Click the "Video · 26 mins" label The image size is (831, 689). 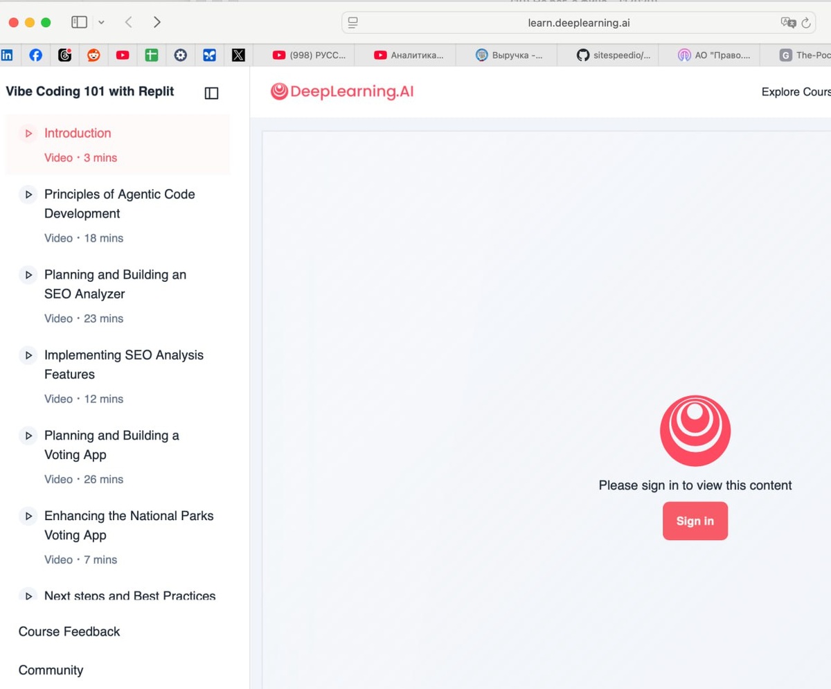click(84, 479)
